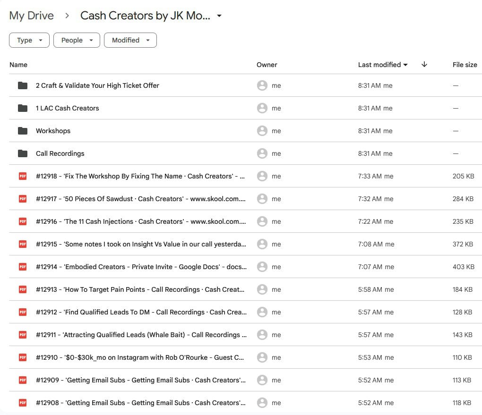Open the Type filter dropdown

coord(29,40)
